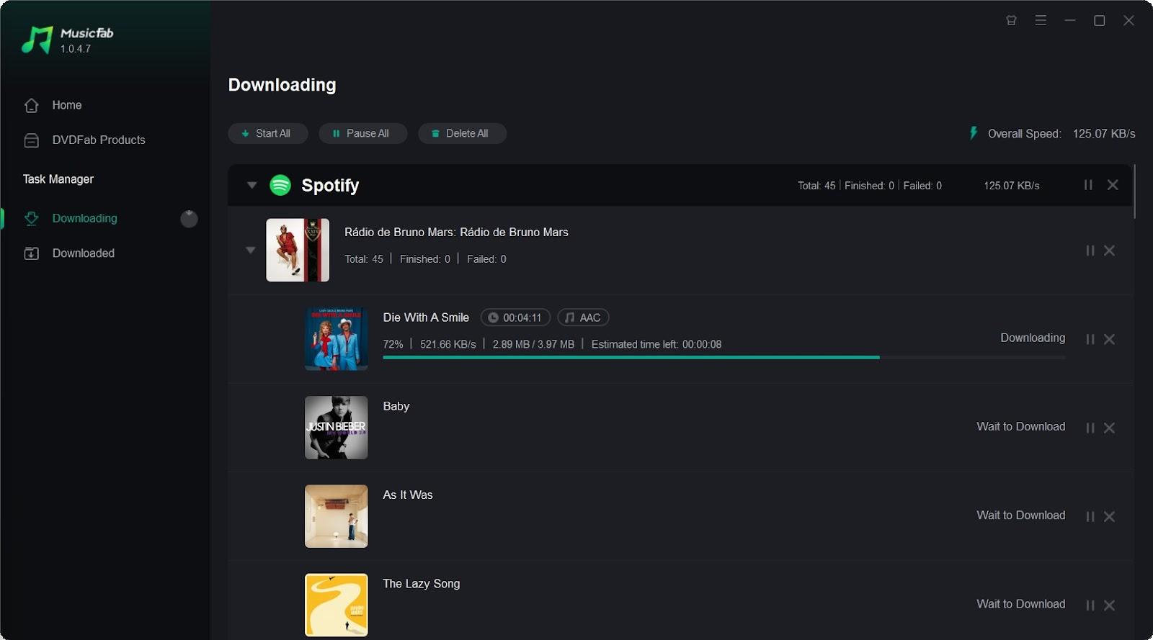Click The Lazy Song cover
This screenshot has height=640, width=1153.
point(337,605)
